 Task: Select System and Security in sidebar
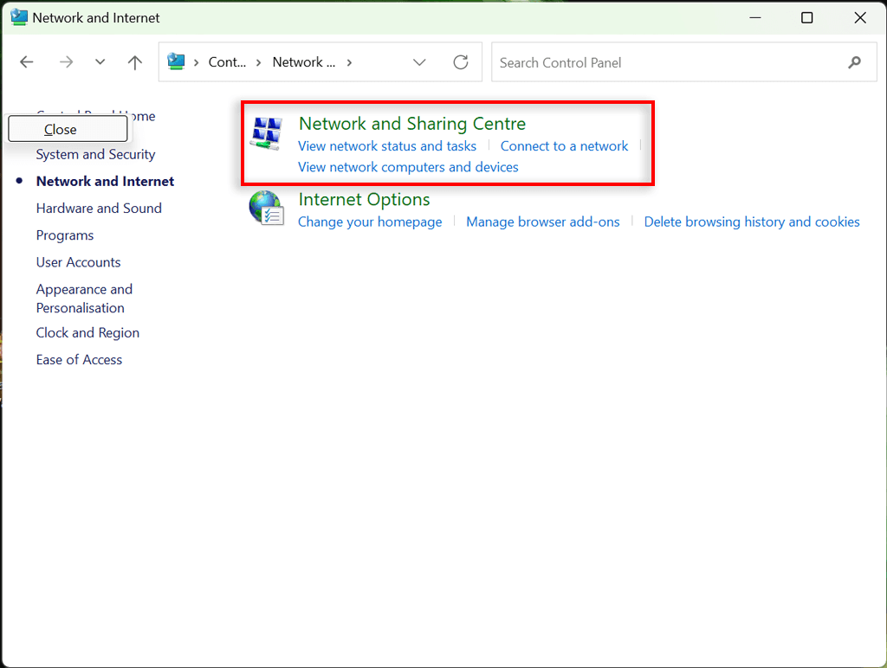(95, 155)
